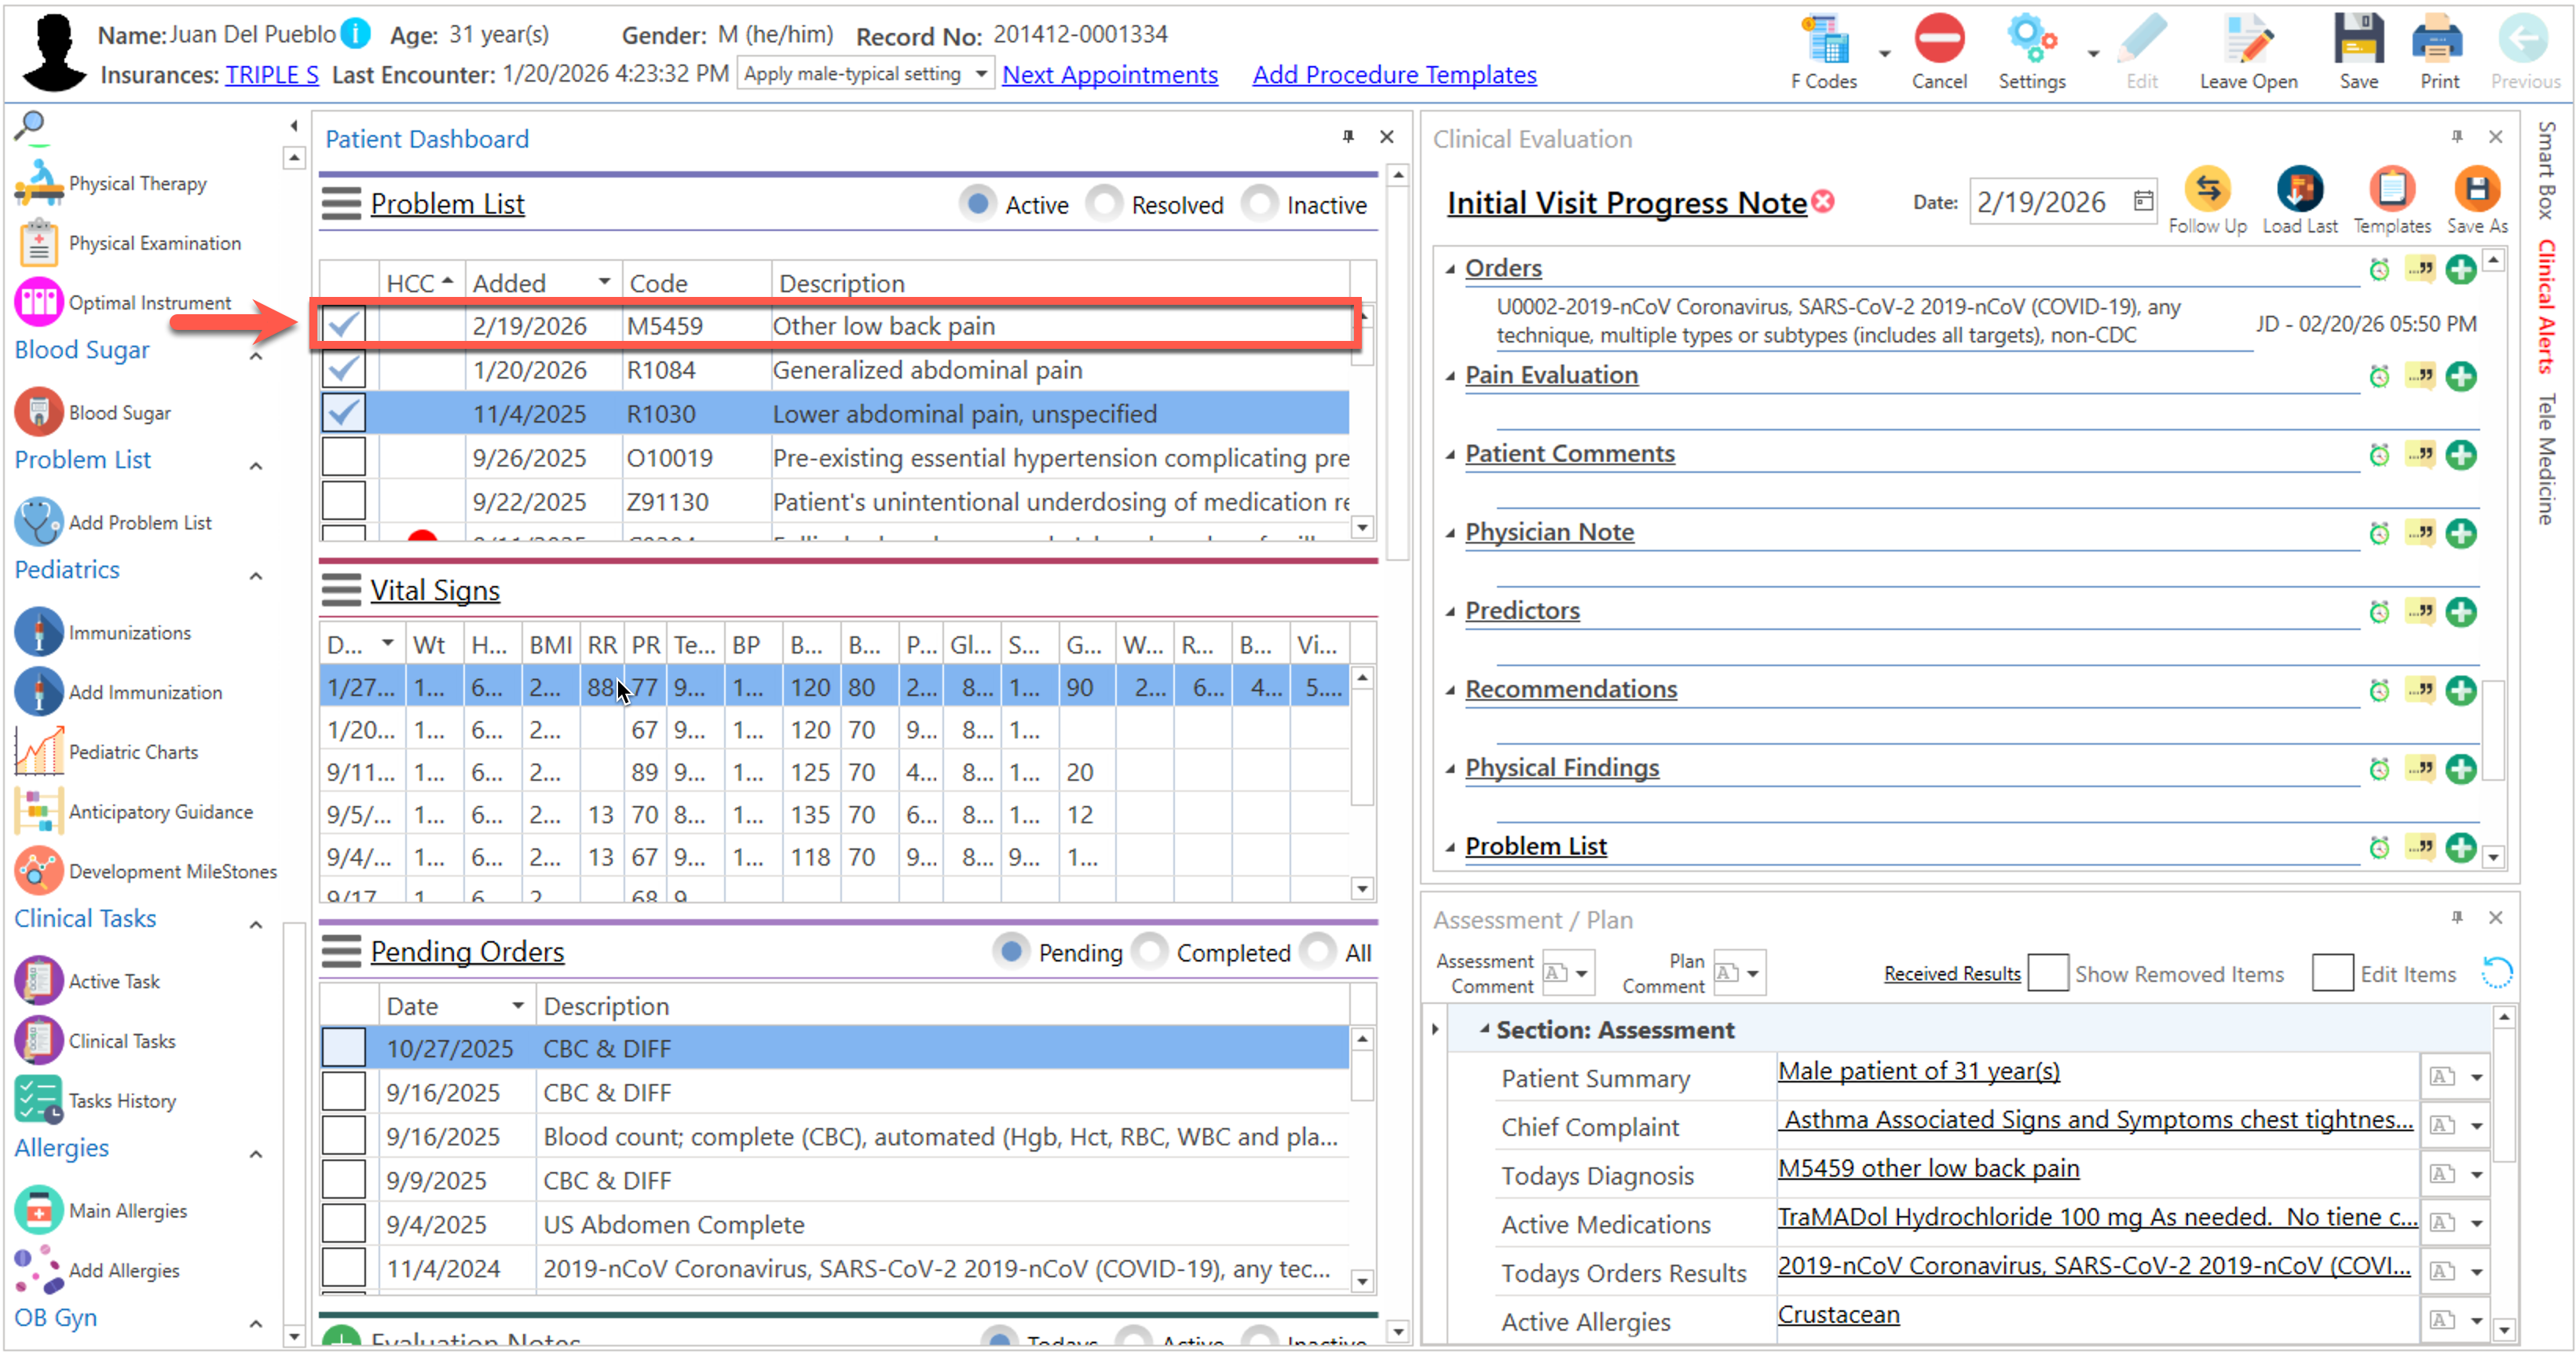2576x1359 pixels.
Task: Open Pediatric Charts in sidebar
Action: [133, 752]
